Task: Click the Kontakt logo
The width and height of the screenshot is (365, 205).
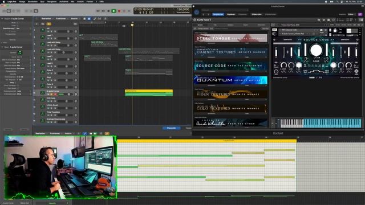Action: 202,20
